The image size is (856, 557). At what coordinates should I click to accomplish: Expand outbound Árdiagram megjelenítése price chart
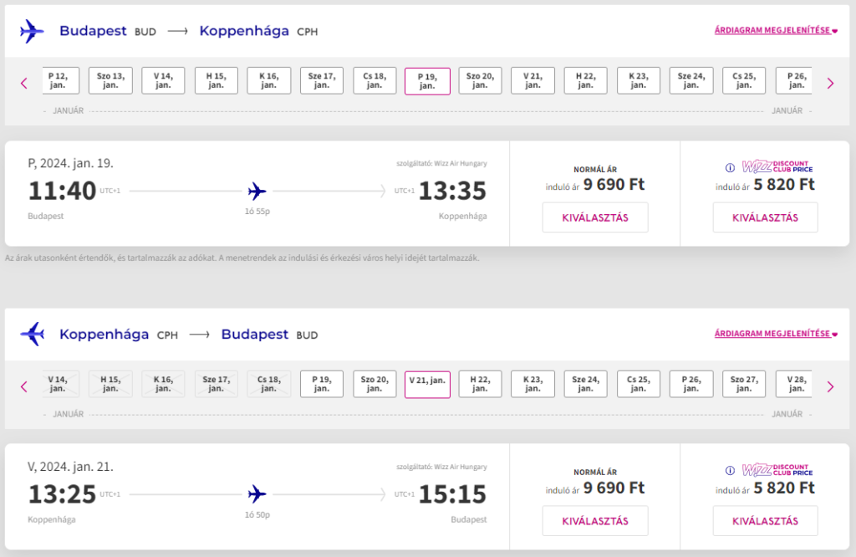tap(776, 31)
